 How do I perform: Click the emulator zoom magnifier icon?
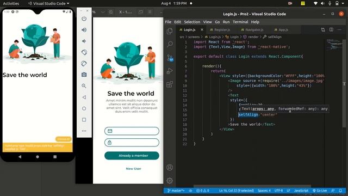pos(84,86)
